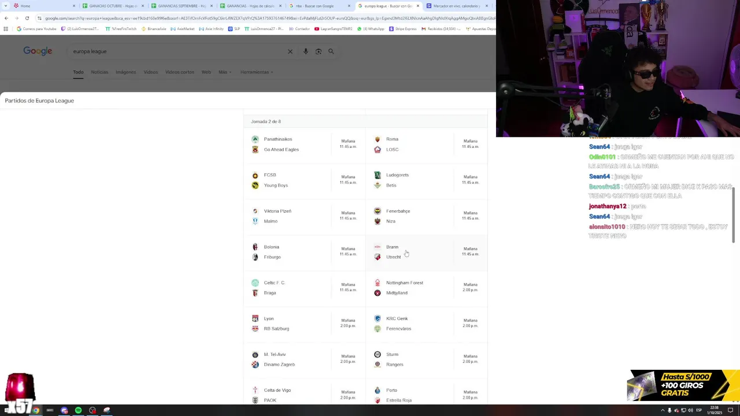Click the Hasta S/1000 +100 Giros Gratis banner
Image resolution: width=740 pixels, height=416 pixels.
(683, 385)
